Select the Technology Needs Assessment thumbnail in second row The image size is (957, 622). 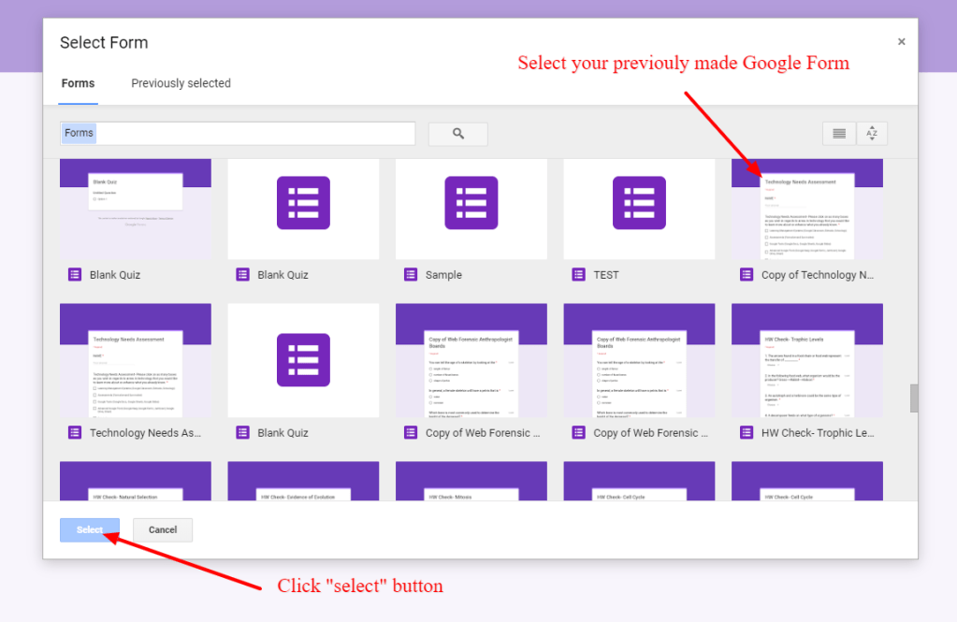(136, 360)
